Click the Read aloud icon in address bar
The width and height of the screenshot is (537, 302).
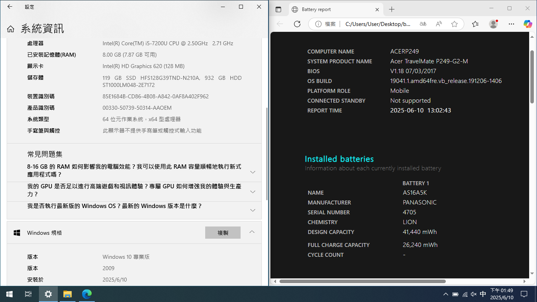439,24
